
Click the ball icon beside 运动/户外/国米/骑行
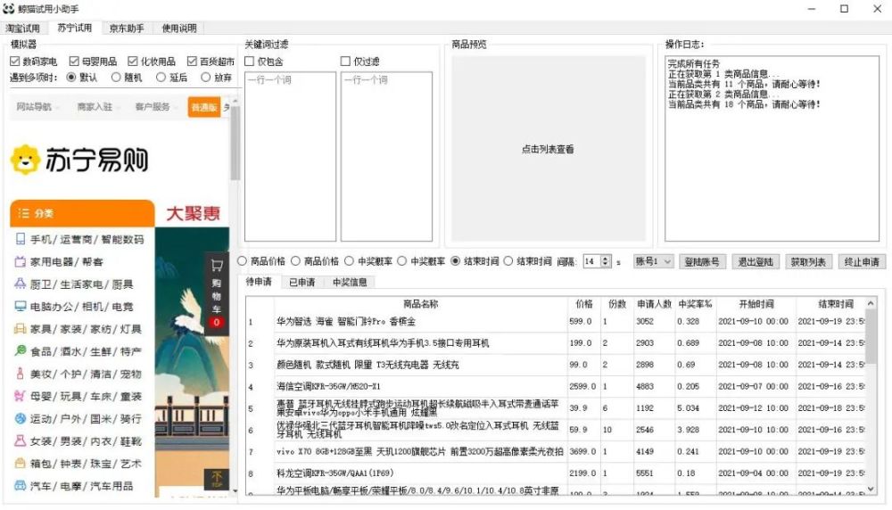(21, 418)
